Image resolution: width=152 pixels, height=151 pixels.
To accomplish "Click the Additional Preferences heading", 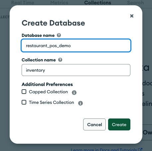I will [47, 84].
